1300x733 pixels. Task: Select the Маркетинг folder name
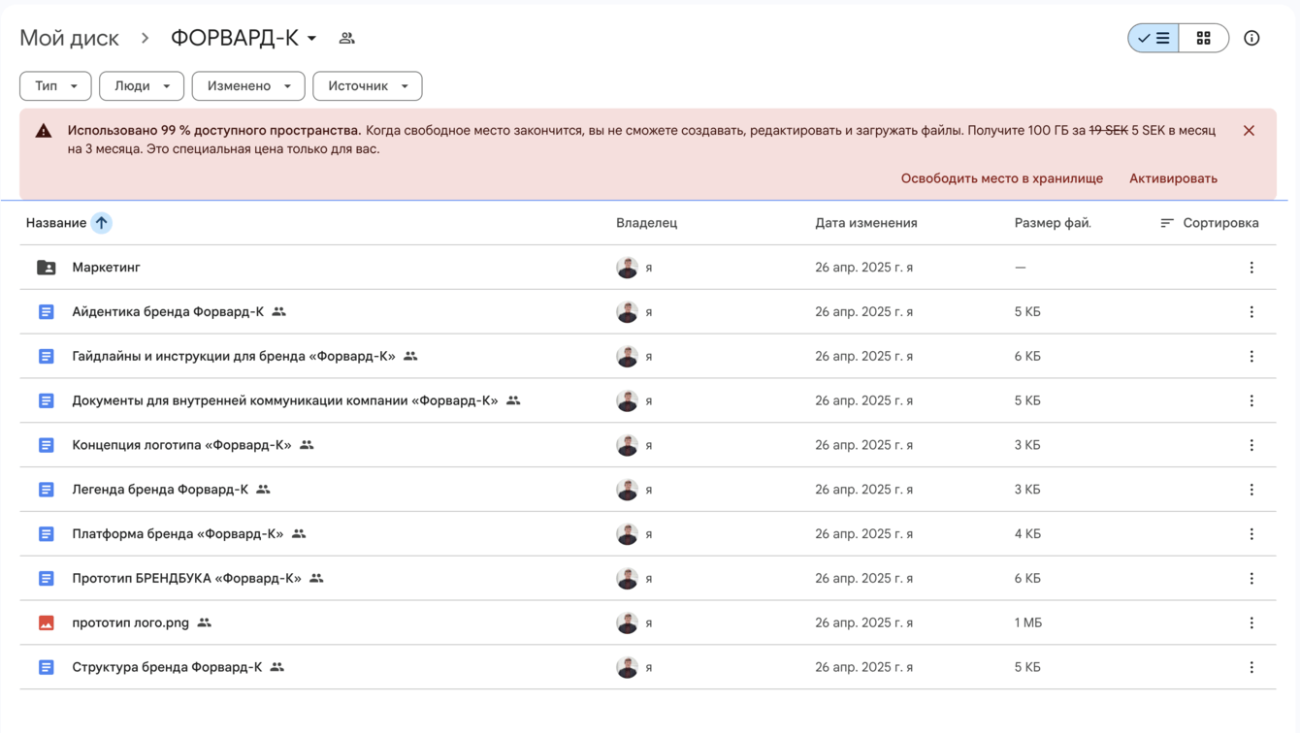point(106,268)
